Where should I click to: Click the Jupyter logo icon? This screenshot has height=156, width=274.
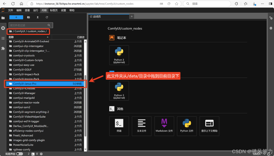[3, 10]
